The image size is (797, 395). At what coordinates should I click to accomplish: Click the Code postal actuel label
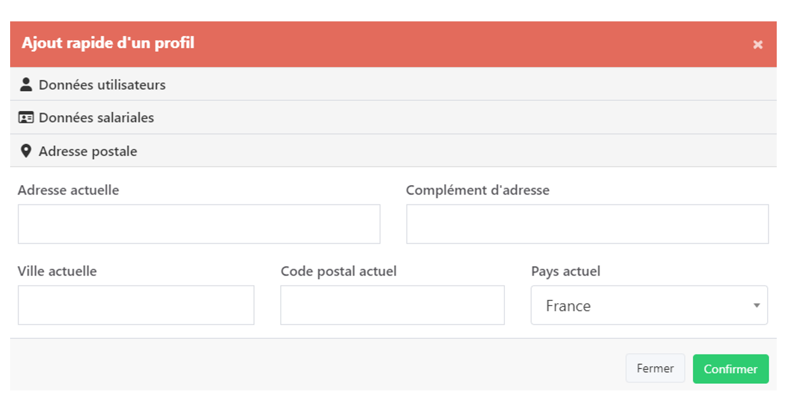(338, 271)
